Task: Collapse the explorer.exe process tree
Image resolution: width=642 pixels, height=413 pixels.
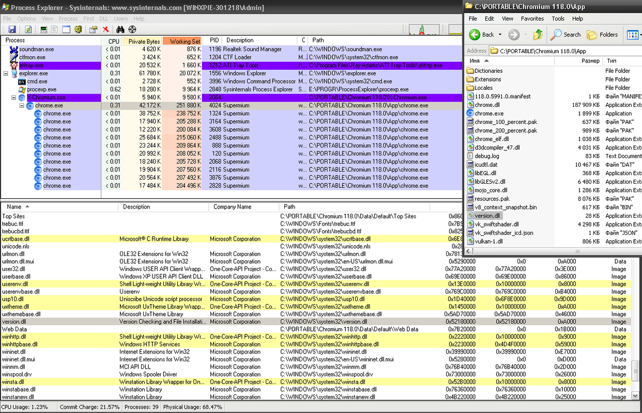Action: [x=6, y=73]
